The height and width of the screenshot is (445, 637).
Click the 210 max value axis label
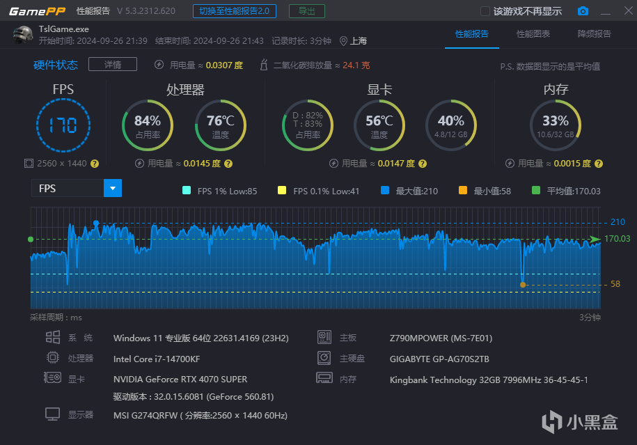point(618,222)
